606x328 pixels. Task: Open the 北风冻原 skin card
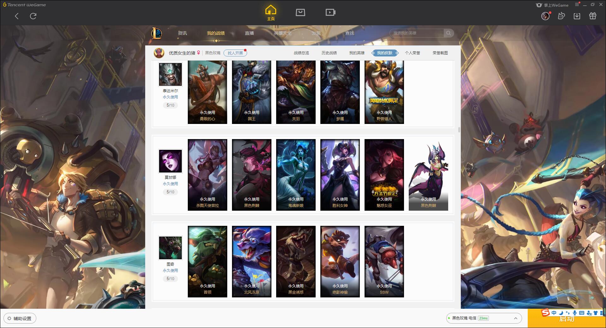[x=252, y=262]
